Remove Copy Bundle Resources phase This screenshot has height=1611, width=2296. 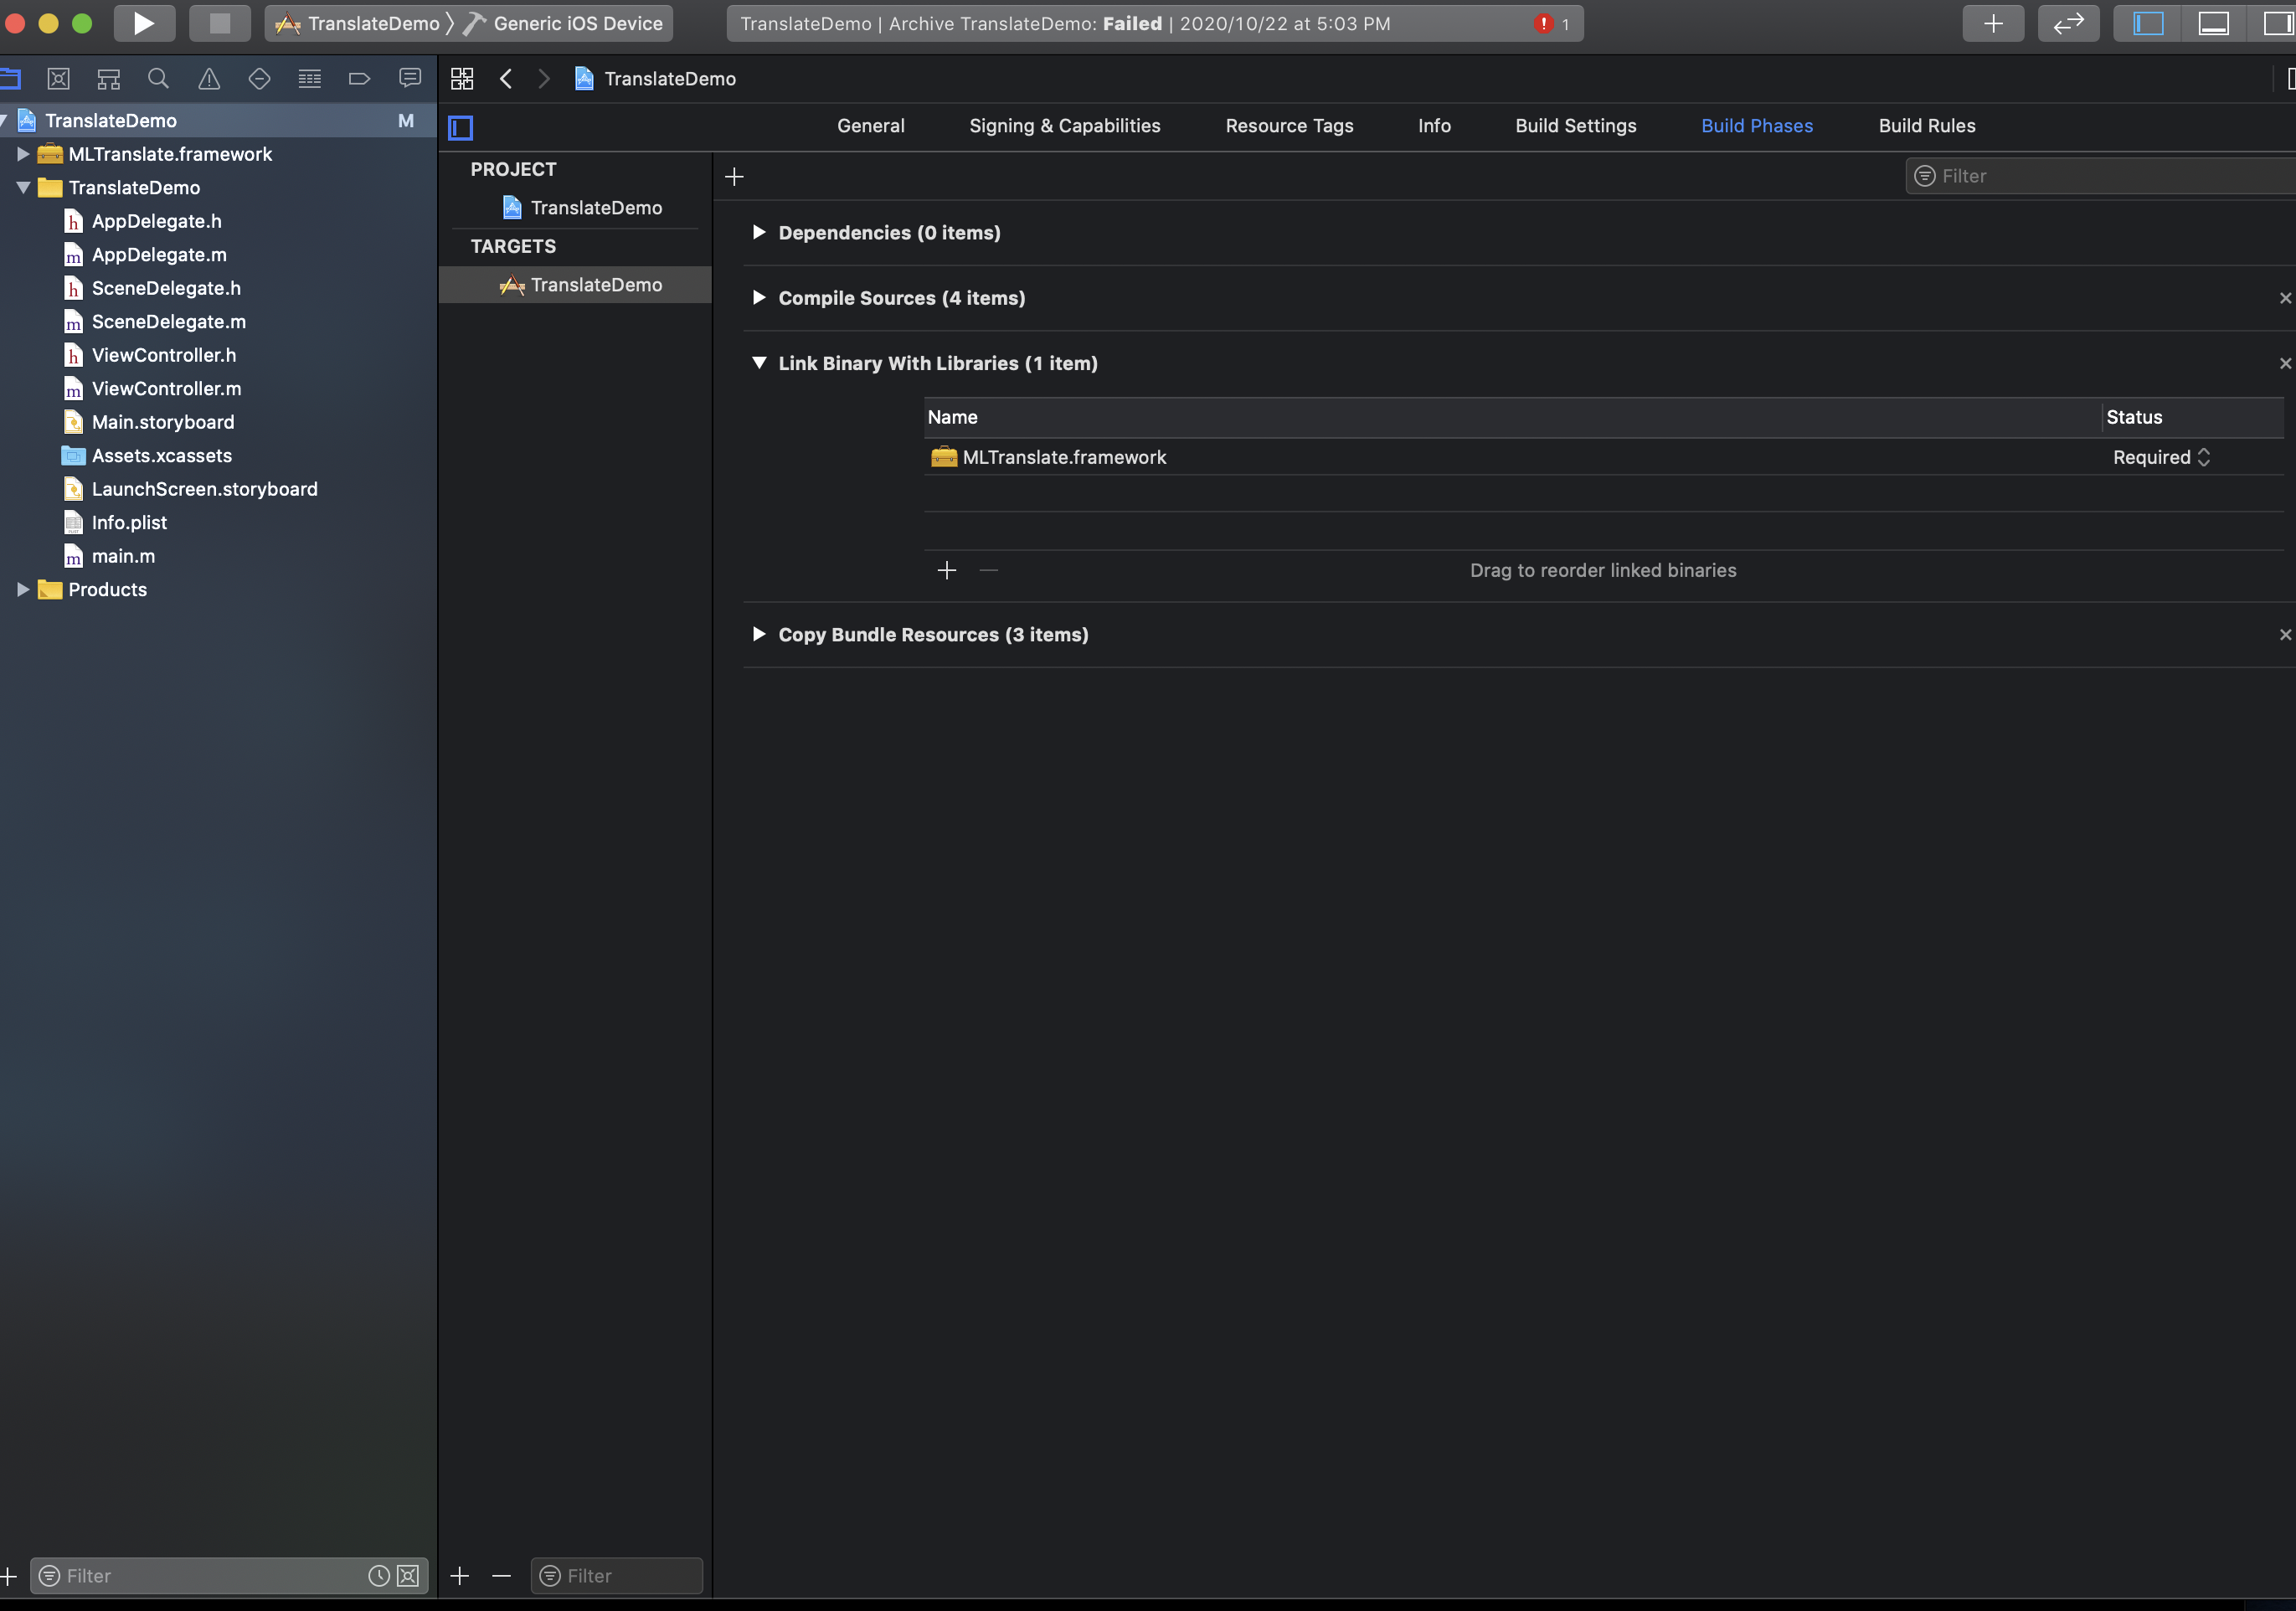tap(2284, 635)
